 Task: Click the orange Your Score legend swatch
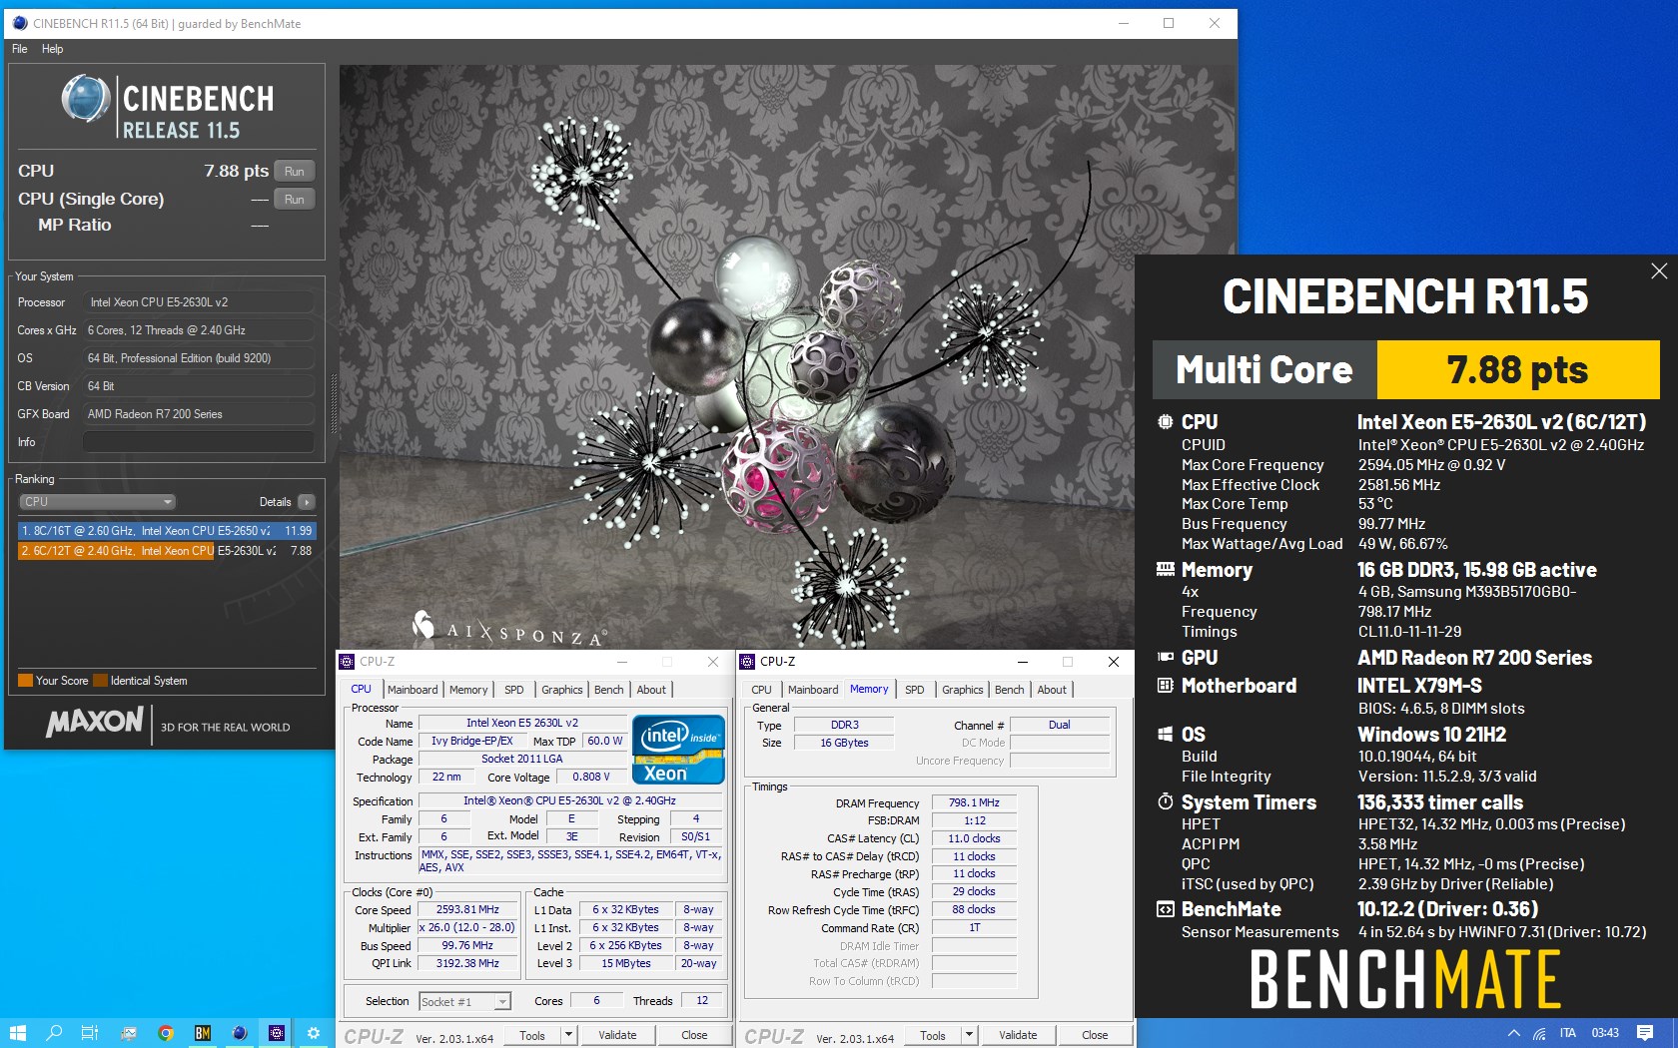coord(26,681)
